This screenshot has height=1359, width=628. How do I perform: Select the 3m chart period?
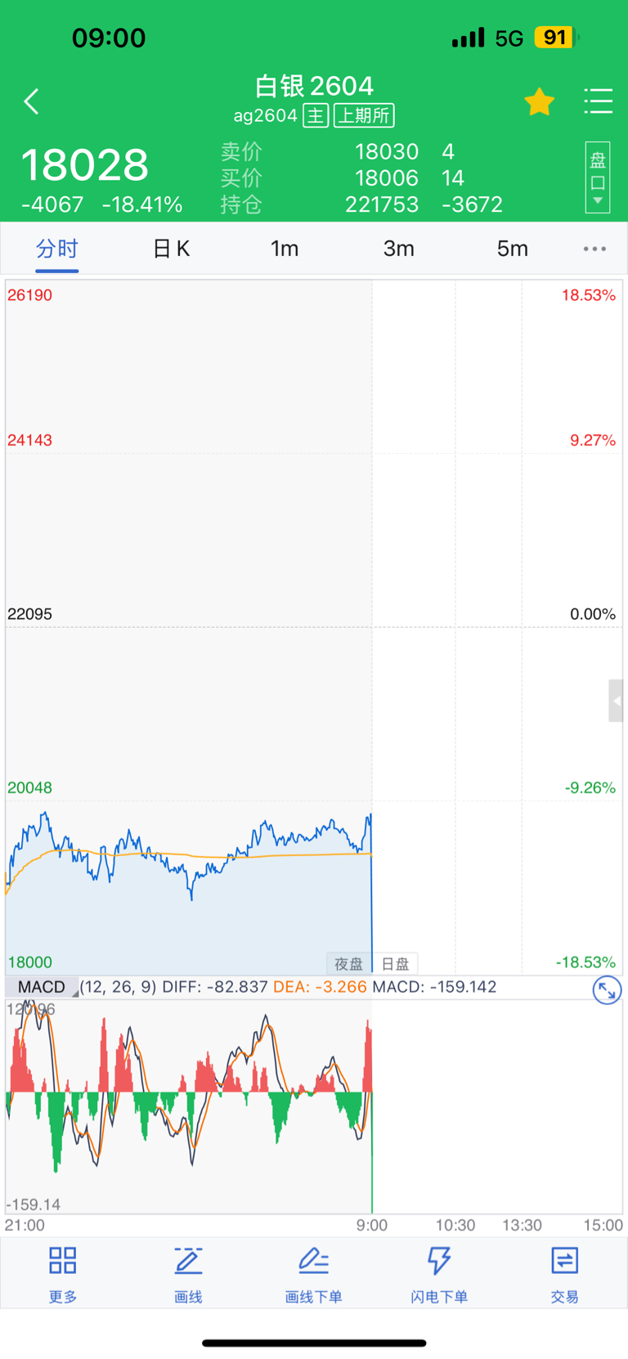point(398,249)
